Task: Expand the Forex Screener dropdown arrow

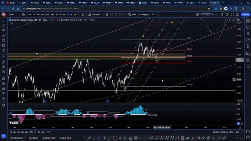Action: [25, 138]
